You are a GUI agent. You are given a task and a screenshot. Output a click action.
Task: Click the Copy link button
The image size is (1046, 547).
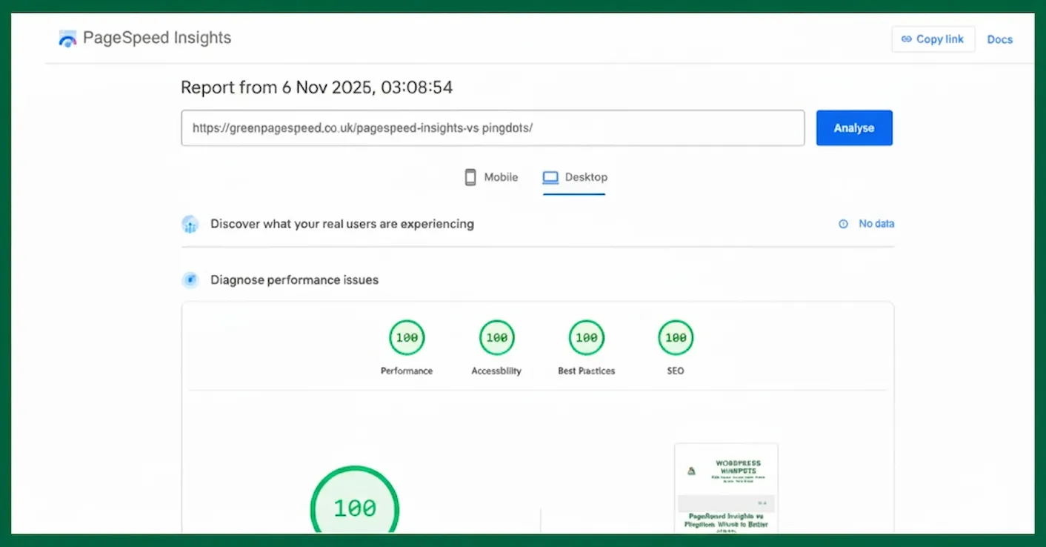click(x=933, y=39)
